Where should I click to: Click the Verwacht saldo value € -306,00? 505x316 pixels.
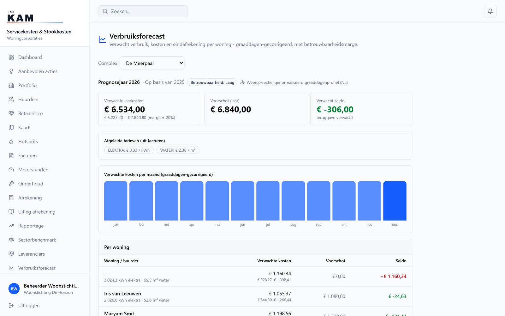(335, 109)
